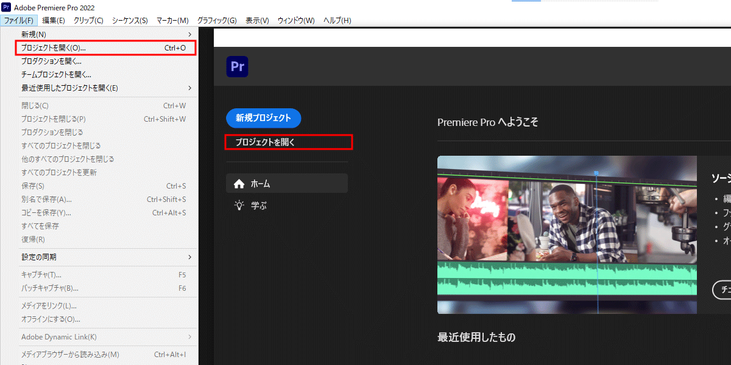Click the lightbulb icon beside 学ぶ

[239, 206]
